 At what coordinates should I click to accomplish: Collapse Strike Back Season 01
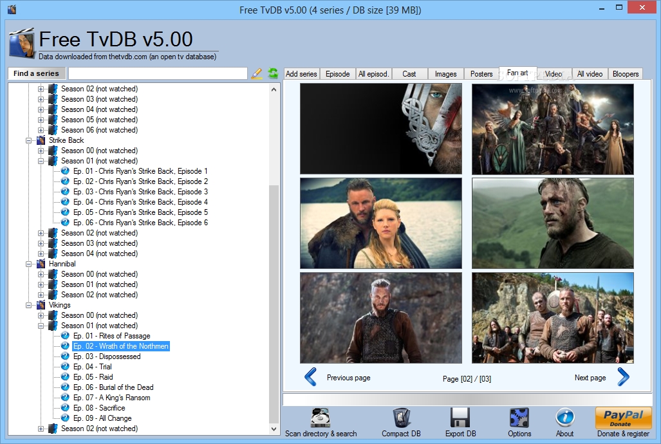(41, 161)
